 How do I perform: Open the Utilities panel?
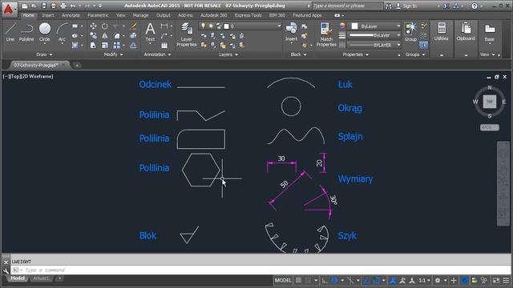point(442,32)
